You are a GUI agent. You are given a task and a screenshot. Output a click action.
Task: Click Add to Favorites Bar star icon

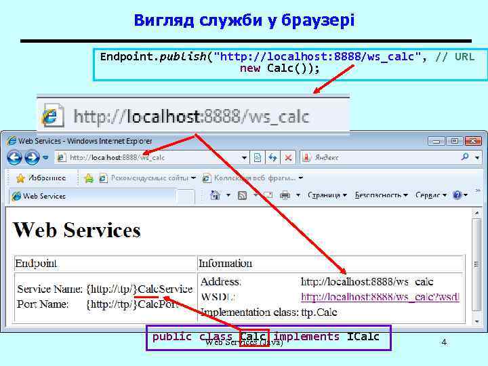[x=89, y=178]
